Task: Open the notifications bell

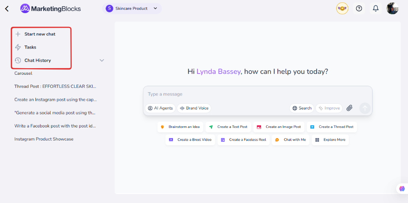Action: pyautogui.click(x=376, y=8)
